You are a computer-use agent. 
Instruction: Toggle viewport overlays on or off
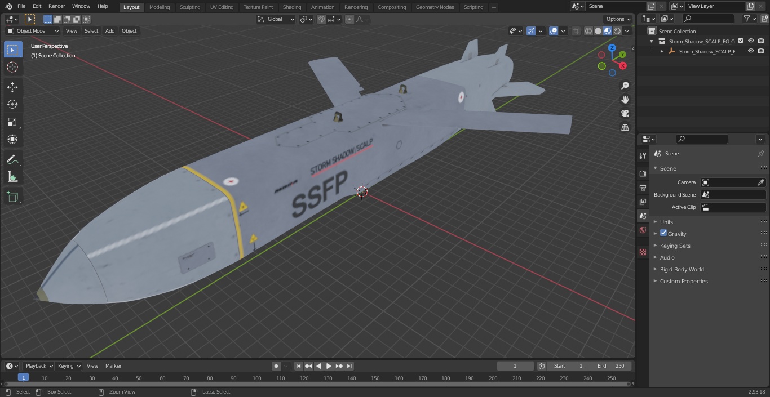(554, 31)
